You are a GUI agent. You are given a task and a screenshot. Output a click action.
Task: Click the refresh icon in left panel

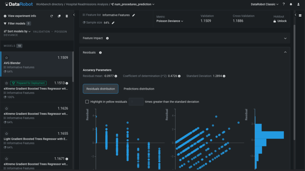click(52, 16)
